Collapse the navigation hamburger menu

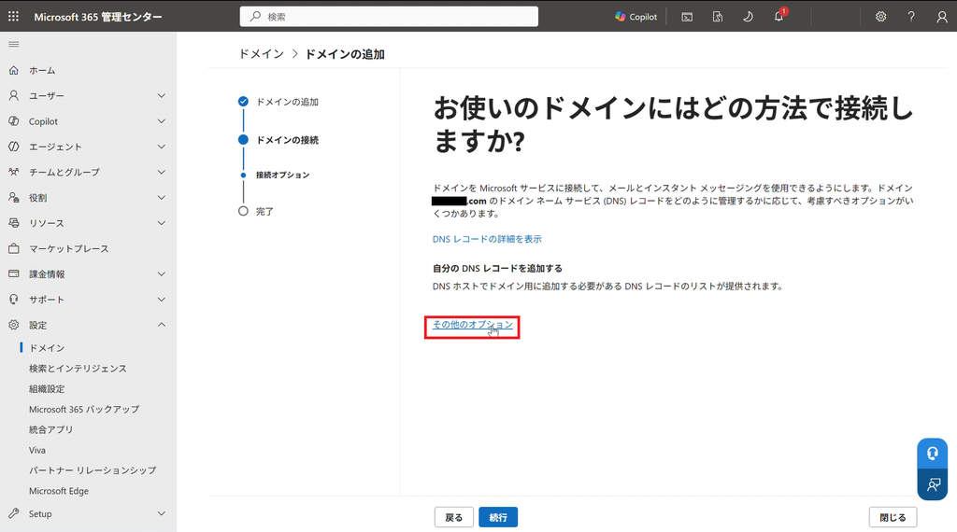[x=13, y=44]
